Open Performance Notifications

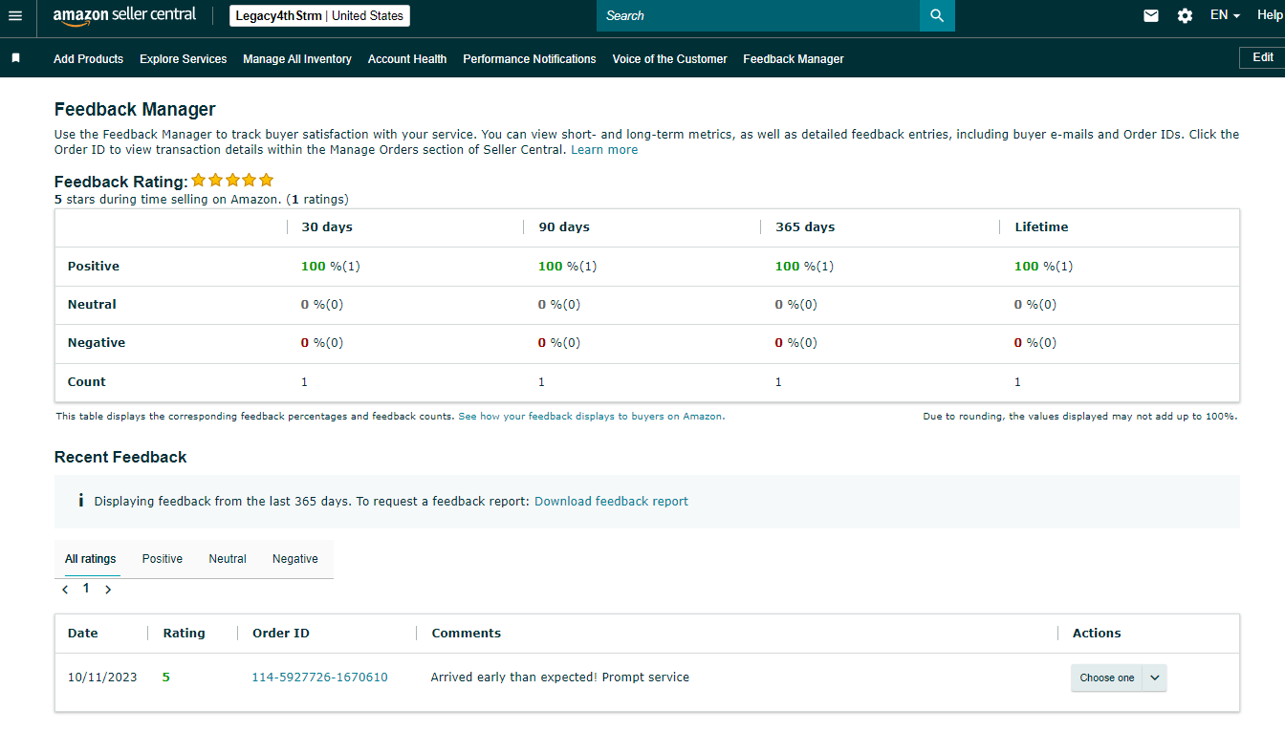(x=530, y=58)
